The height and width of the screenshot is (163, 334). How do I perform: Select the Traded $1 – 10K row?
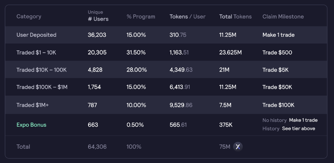(166, 52)
